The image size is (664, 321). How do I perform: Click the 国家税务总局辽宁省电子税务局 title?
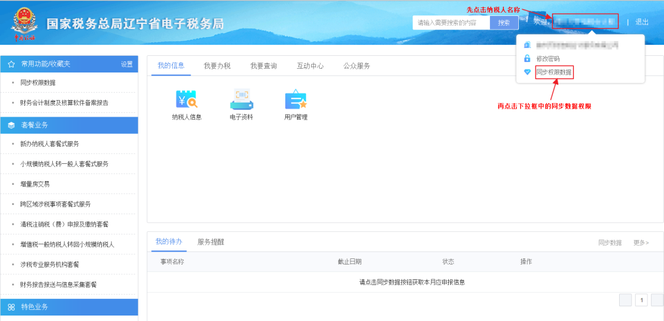pyautogui.click(x=135, y=24)
